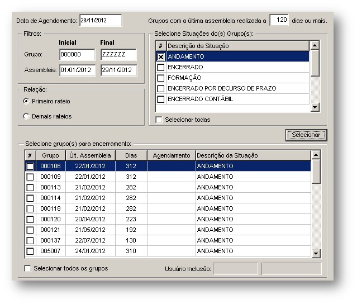
Task: Click the Grupo Final field ZZZZZZ
Action: pos(118,54)
